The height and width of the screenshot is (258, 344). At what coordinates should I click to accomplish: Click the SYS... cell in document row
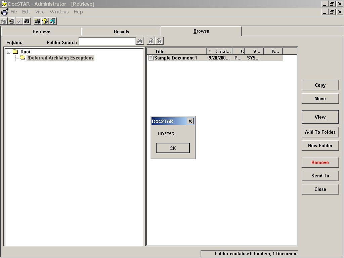coord(253,58)
